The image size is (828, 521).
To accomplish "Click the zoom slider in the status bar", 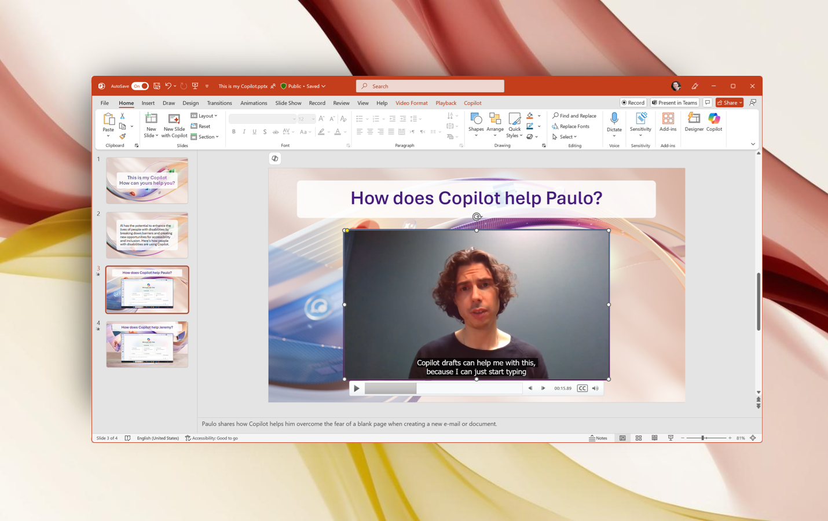I will pyautogui.click(x=706, y=438).
